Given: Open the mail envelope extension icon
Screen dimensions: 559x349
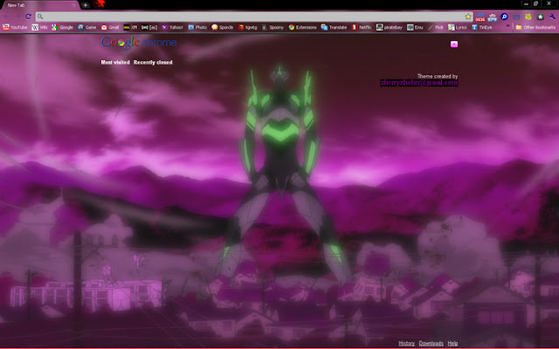Looking at the screenshot, I should (x=516, y=17).
